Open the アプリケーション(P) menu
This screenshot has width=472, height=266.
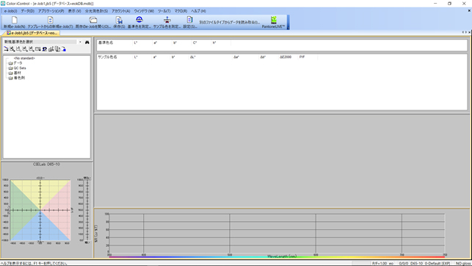point(51,11)
